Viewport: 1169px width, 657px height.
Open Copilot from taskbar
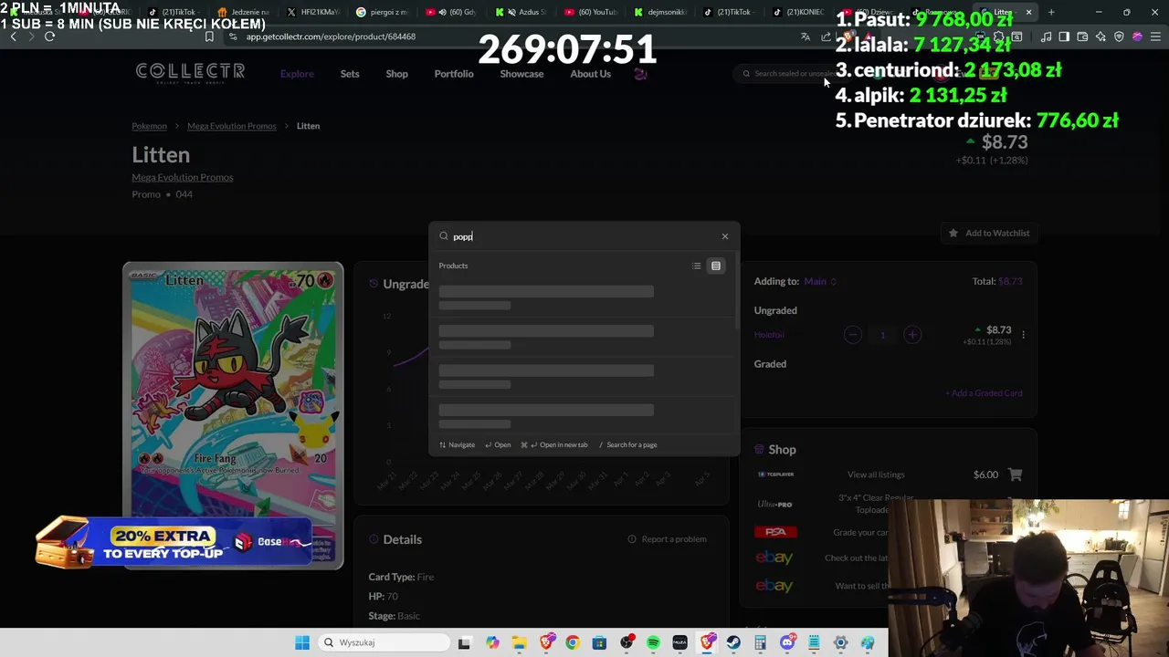coord(492,642)
